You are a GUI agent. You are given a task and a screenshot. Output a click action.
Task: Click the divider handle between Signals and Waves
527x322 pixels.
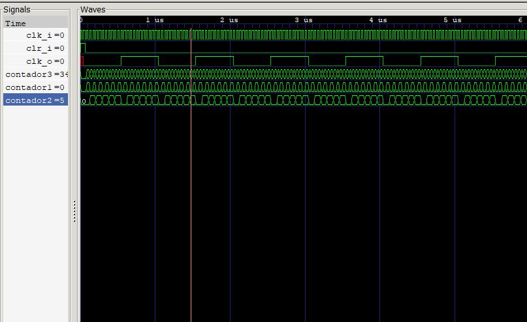74,211
